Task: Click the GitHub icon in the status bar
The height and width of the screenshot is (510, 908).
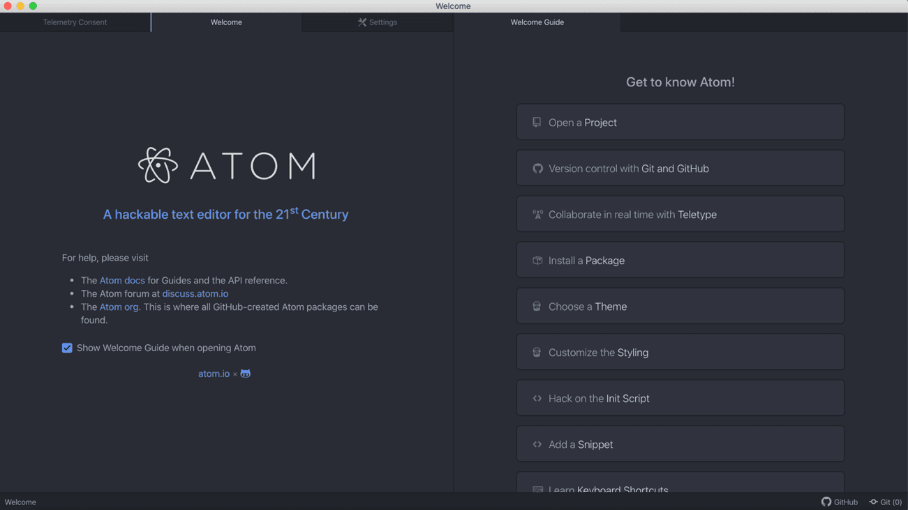Action: tap(826, 502)
